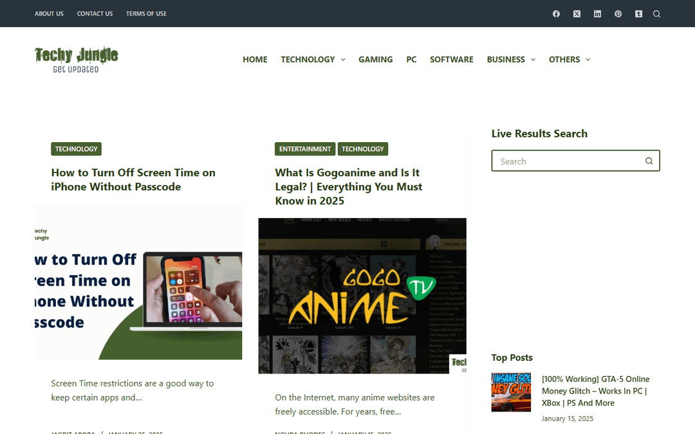Click the search submit icon in sidebar

coord(649,161)
